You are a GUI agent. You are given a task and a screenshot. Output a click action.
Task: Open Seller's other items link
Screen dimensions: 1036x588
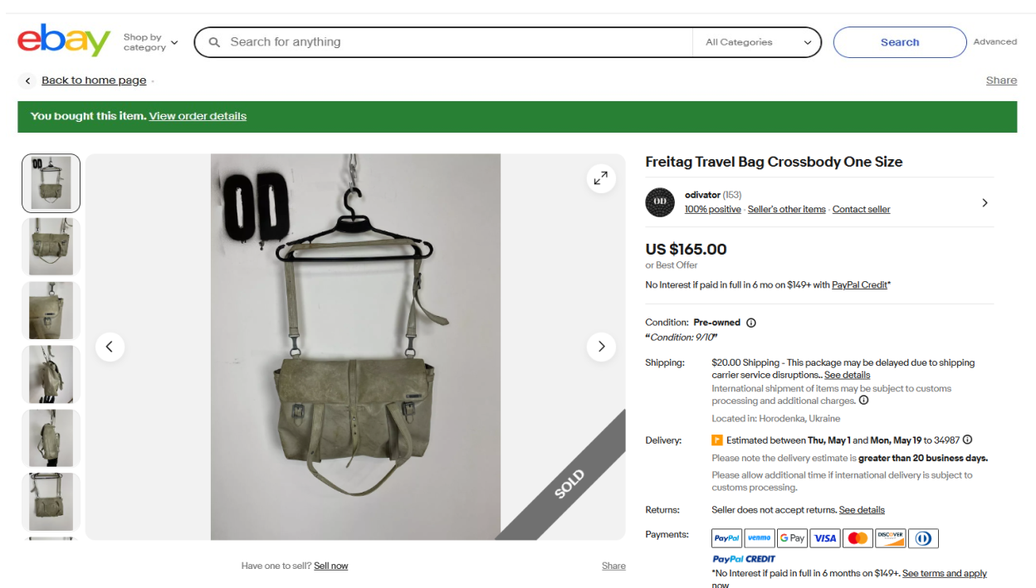pos(786,209)
